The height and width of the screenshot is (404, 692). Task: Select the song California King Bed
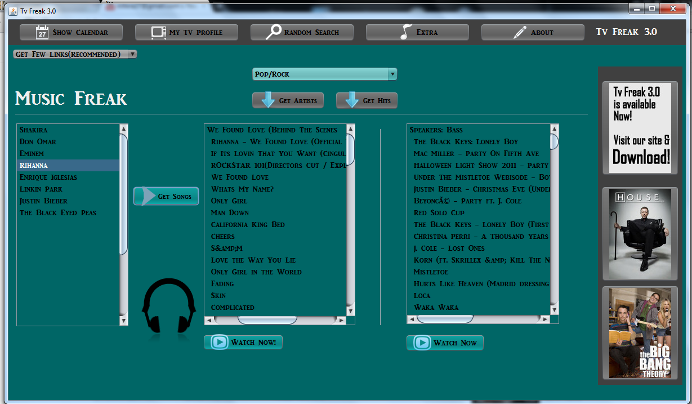point(275,224)
